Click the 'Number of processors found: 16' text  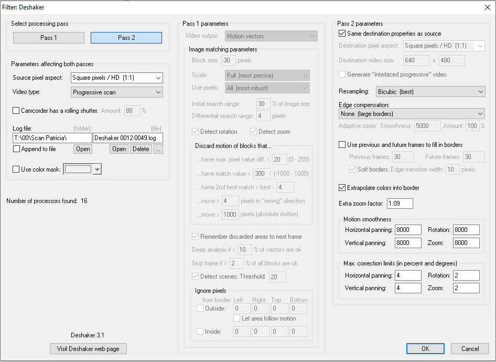pyautogui.click(x=47, y=201)
